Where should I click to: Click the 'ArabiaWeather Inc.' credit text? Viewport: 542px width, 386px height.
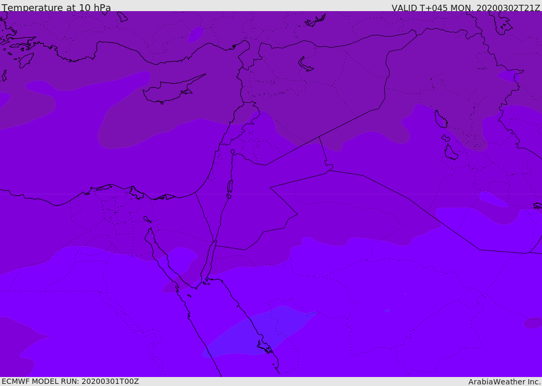(504, 382)
